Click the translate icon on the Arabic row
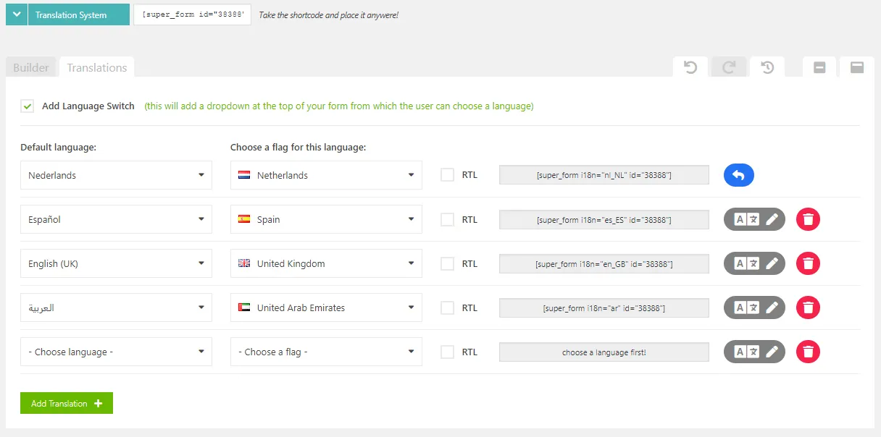 tap(746, 307)
